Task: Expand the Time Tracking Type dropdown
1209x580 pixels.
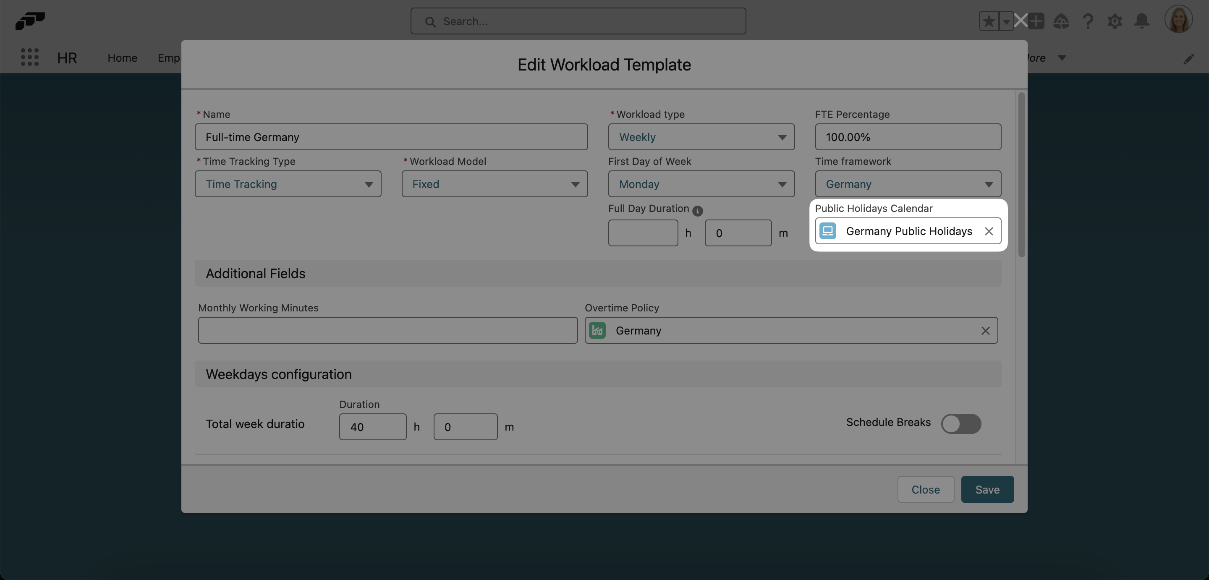Action: coord(288,184)
